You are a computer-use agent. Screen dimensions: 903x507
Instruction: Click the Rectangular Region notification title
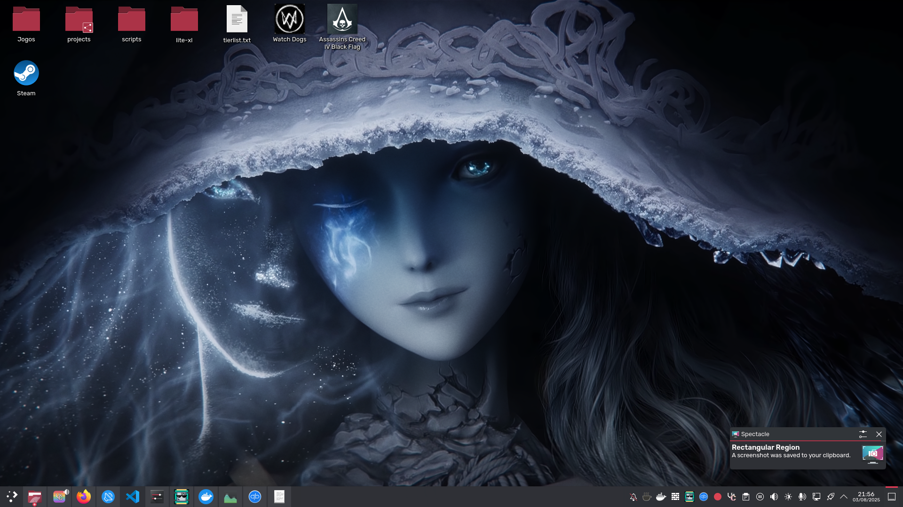coord(766,447)
